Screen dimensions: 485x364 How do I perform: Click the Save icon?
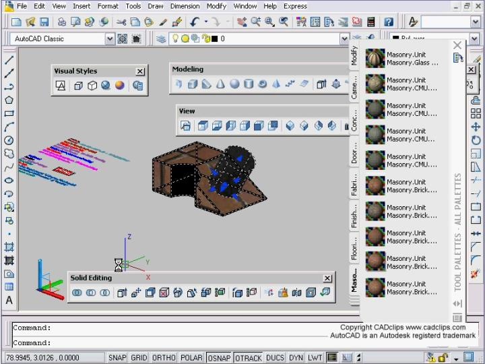pos(44,22)
